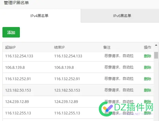
Task: Open the IPv6黑名单 tab
Action: coord(120,16)
